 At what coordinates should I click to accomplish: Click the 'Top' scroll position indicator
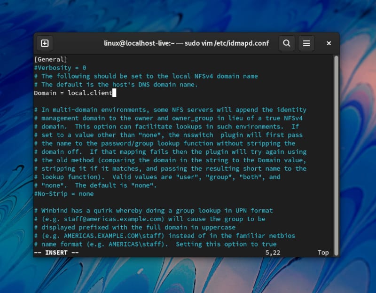323,253
